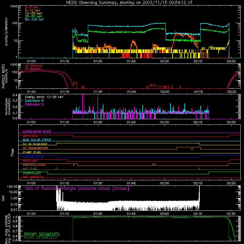Click the 0.4 tick on the modulation axis
244x244 pixels.
(15, 95)
